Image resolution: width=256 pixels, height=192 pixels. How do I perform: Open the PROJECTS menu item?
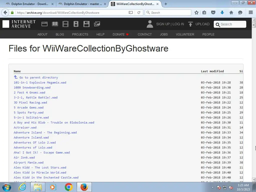(x=80, y=34)
